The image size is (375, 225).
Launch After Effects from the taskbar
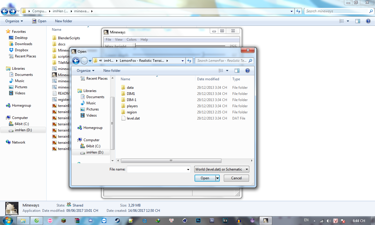(x=212, y=221)
